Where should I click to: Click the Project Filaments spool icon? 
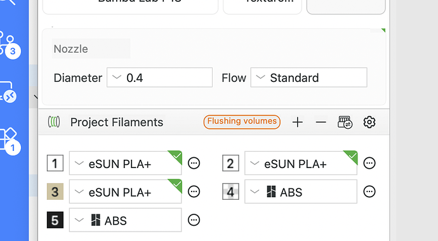click(x=54, y=122)
